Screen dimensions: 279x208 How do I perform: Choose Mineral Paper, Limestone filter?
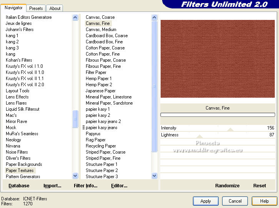point(108,97)
